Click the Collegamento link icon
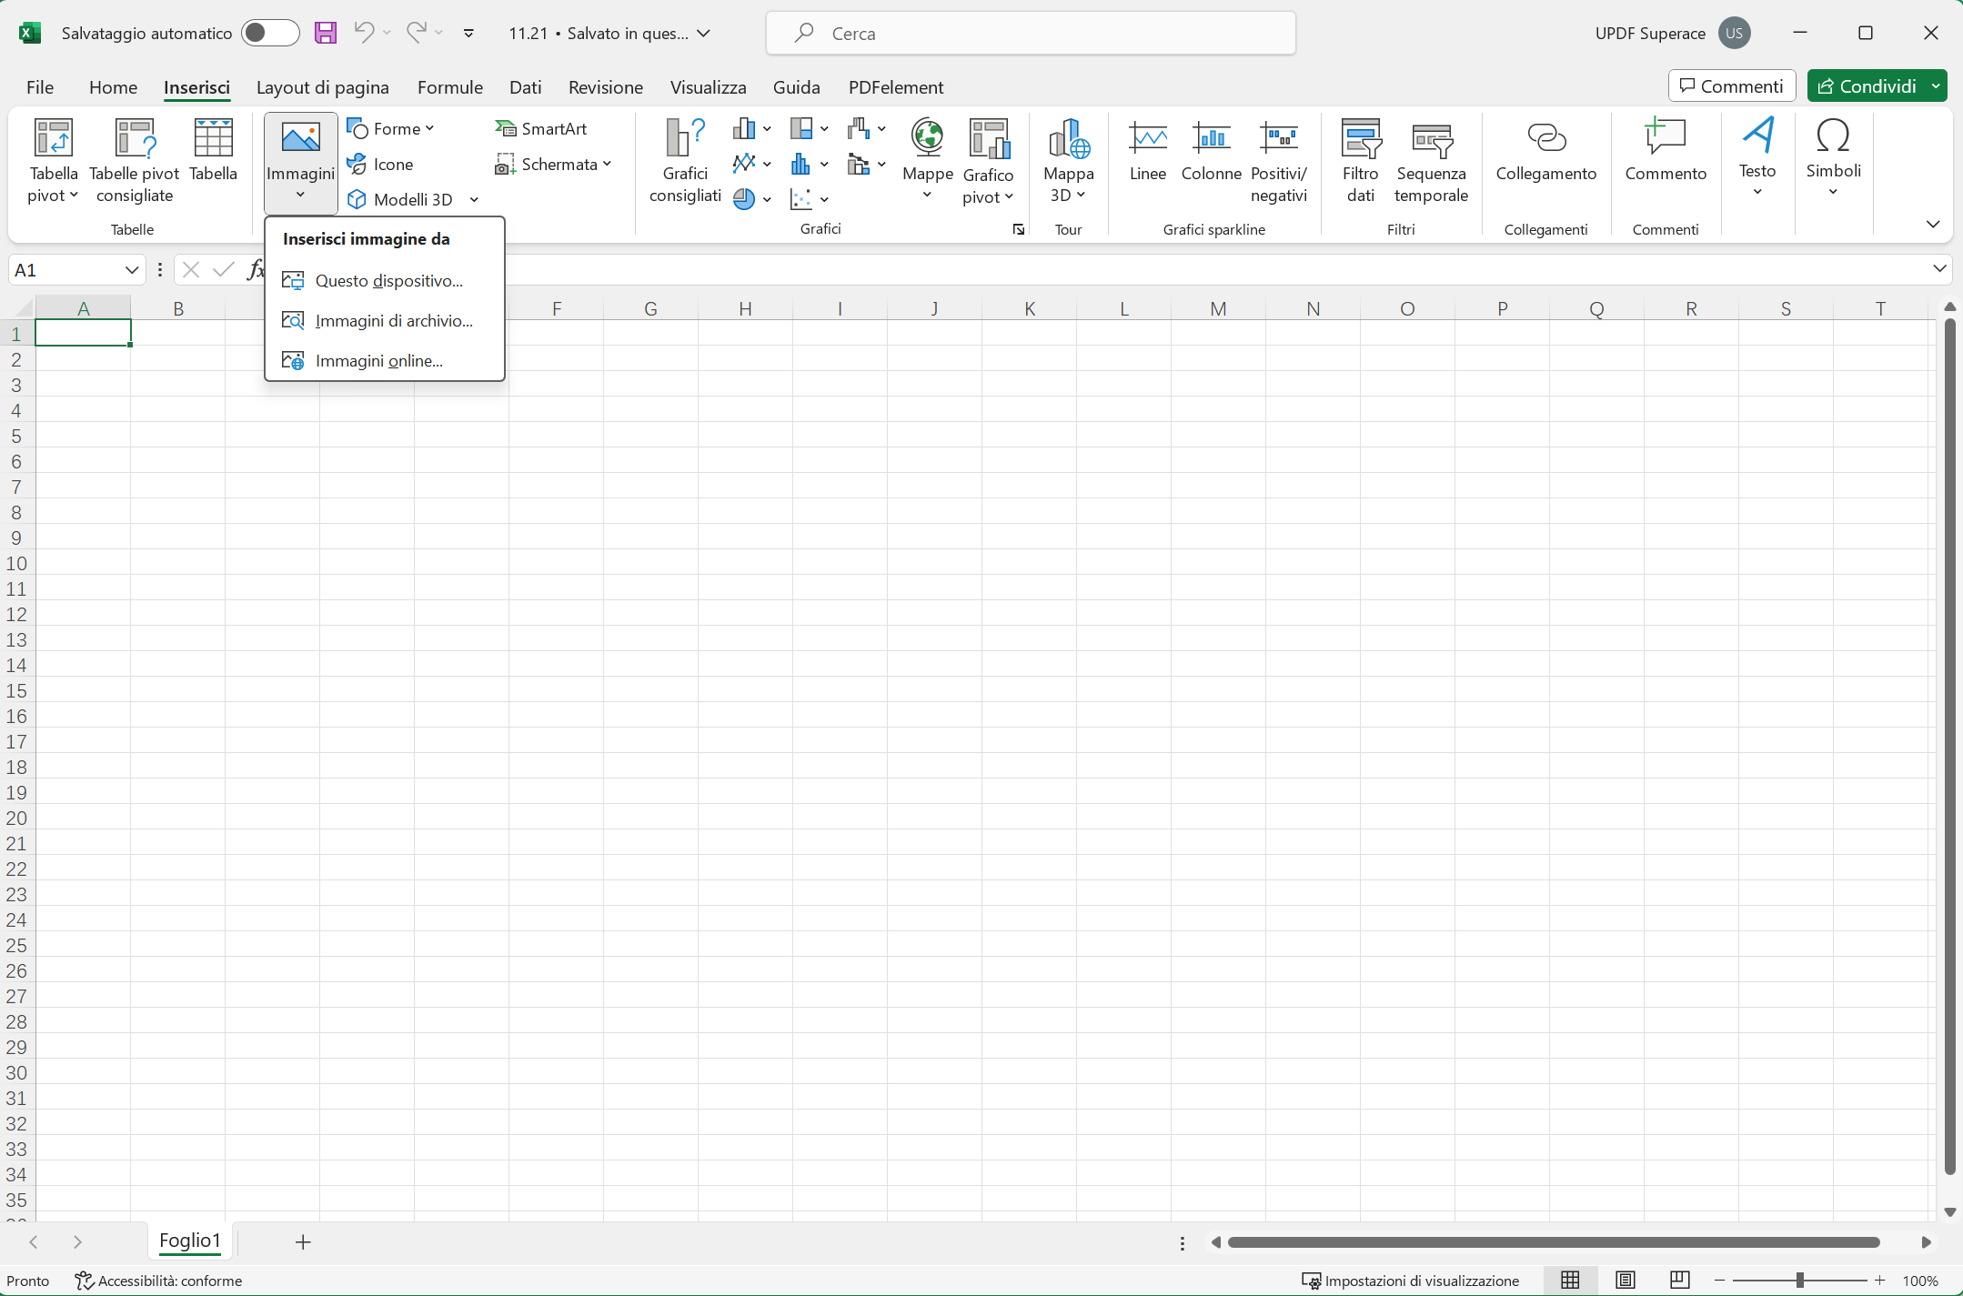 [1546, 137]
